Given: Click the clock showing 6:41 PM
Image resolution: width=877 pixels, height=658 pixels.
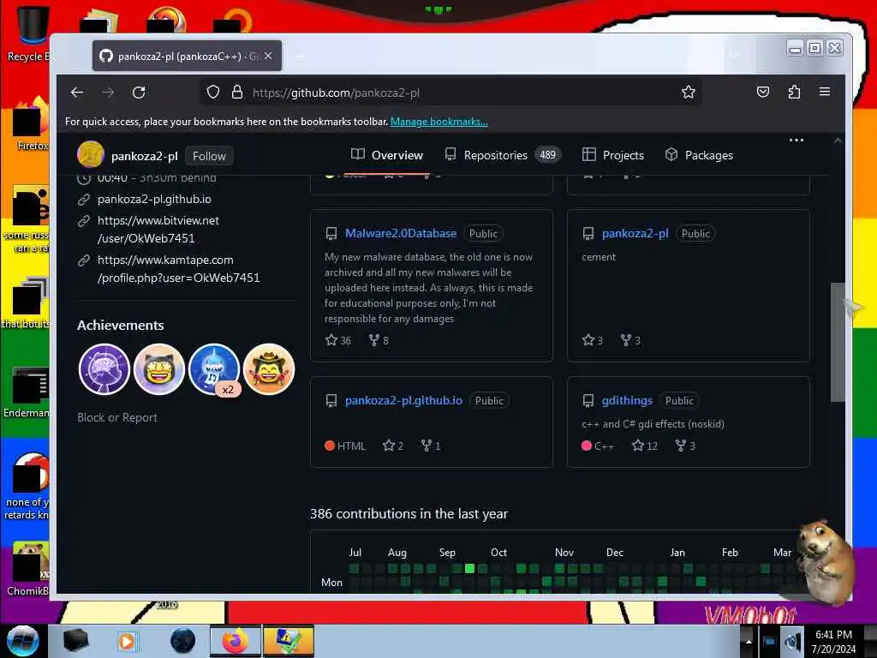Looking at the screenshot, I should tap(833, 635).
